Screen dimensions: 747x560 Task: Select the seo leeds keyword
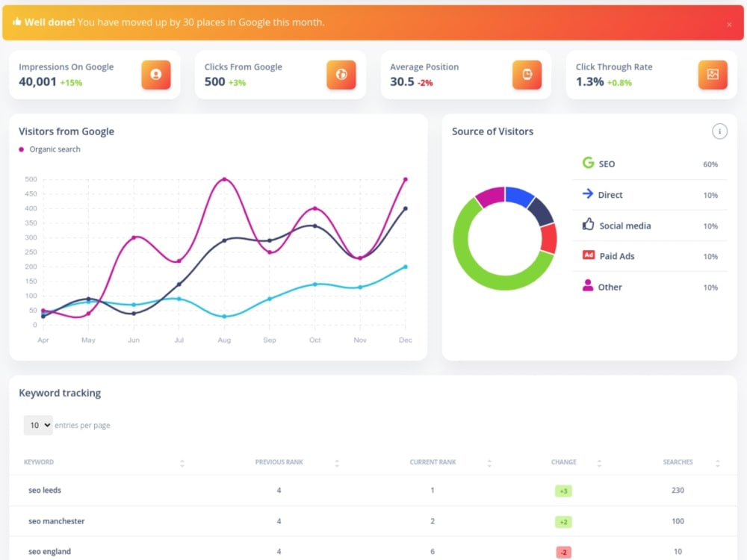click(45, 490)
